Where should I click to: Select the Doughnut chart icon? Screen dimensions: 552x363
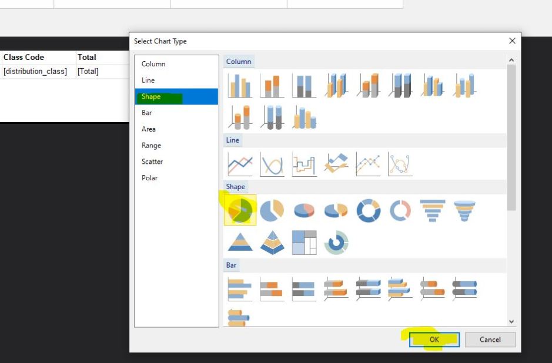click(368, 211)
